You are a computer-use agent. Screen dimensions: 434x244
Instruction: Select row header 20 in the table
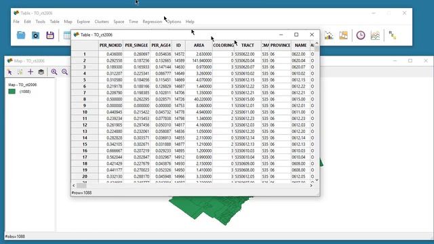point(85,176)
